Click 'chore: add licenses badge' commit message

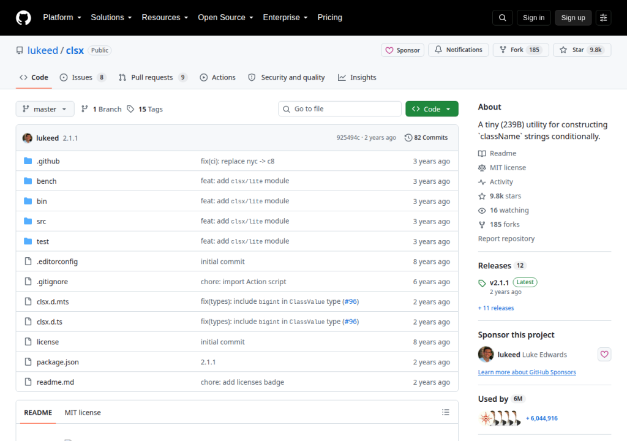(242, 382)
